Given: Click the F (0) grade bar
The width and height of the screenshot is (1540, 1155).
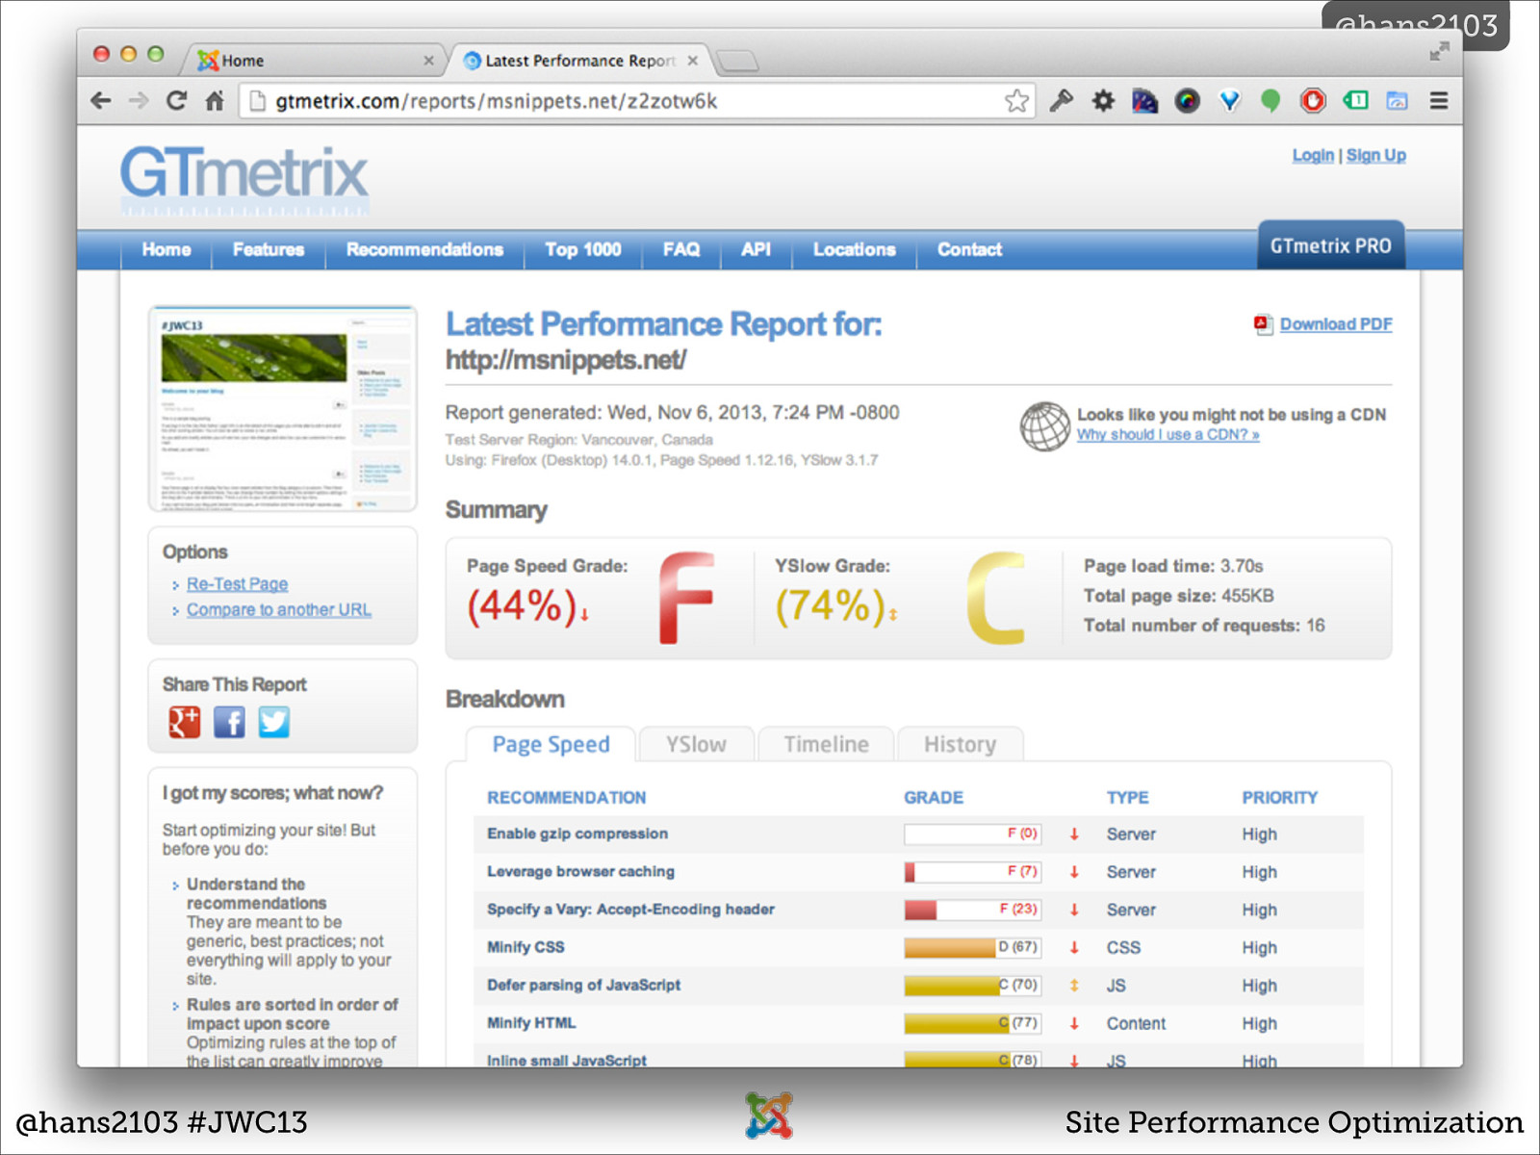Looking at the screenshot, I should coord(972,834).
